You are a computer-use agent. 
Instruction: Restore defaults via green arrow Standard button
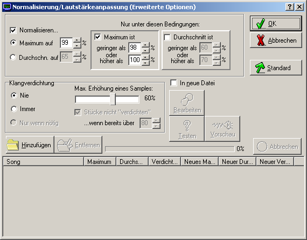pyautogui.click(x=276, y=68)
